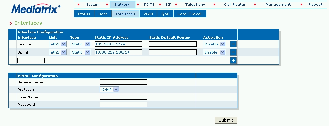Click the Static IP Address column header
The image size is (329, 126).
112,38
